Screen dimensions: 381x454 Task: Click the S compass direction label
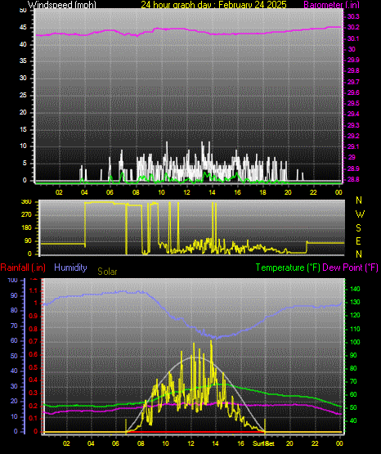(x=358, y=228)
